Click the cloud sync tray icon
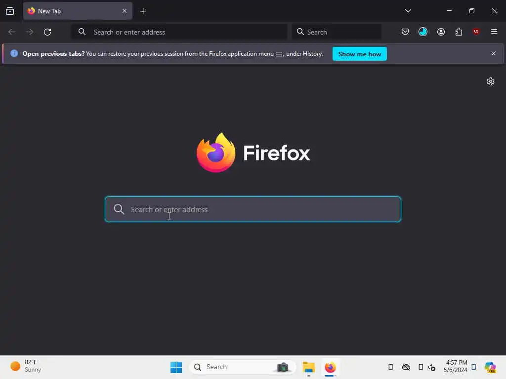Image resolution: width=506 pixels, height=379 pixels. click(406, 367)
